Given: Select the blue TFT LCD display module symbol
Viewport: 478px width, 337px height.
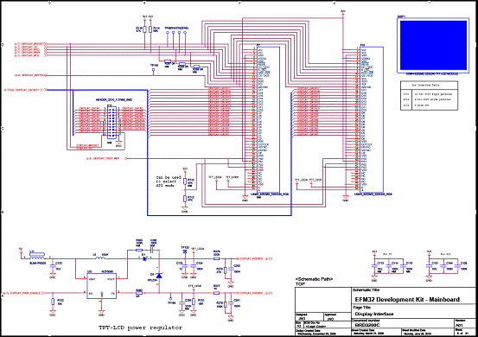Looking at the screenshot, I should coord(433,46).
